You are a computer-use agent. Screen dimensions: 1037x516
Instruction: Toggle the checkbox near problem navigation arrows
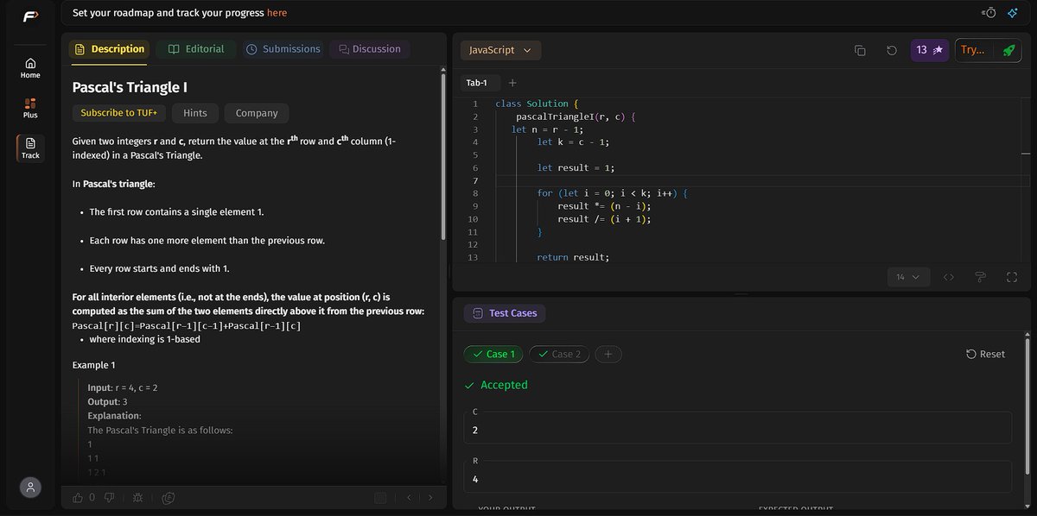coord(380,497)
